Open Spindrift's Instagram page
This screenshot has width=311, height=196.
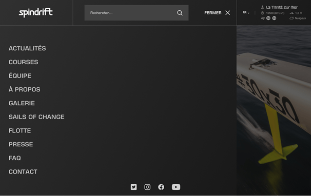pyautogui.click(x=147, y=187)
